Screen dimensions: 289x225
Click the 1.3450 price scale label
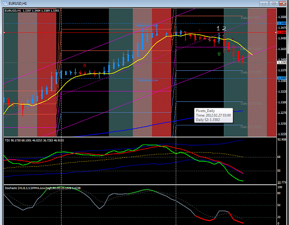(x=282, y=38)
